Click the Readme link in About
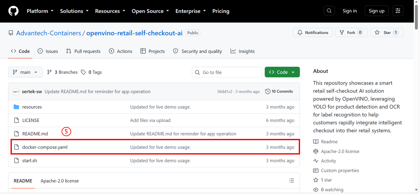Viewport: 420px width, 194px height. click(x=326, y=142)
